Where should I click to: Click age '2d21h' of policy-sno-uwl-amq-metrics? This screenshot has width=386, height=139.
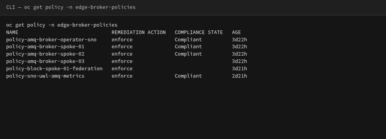(x=240, y=76)
